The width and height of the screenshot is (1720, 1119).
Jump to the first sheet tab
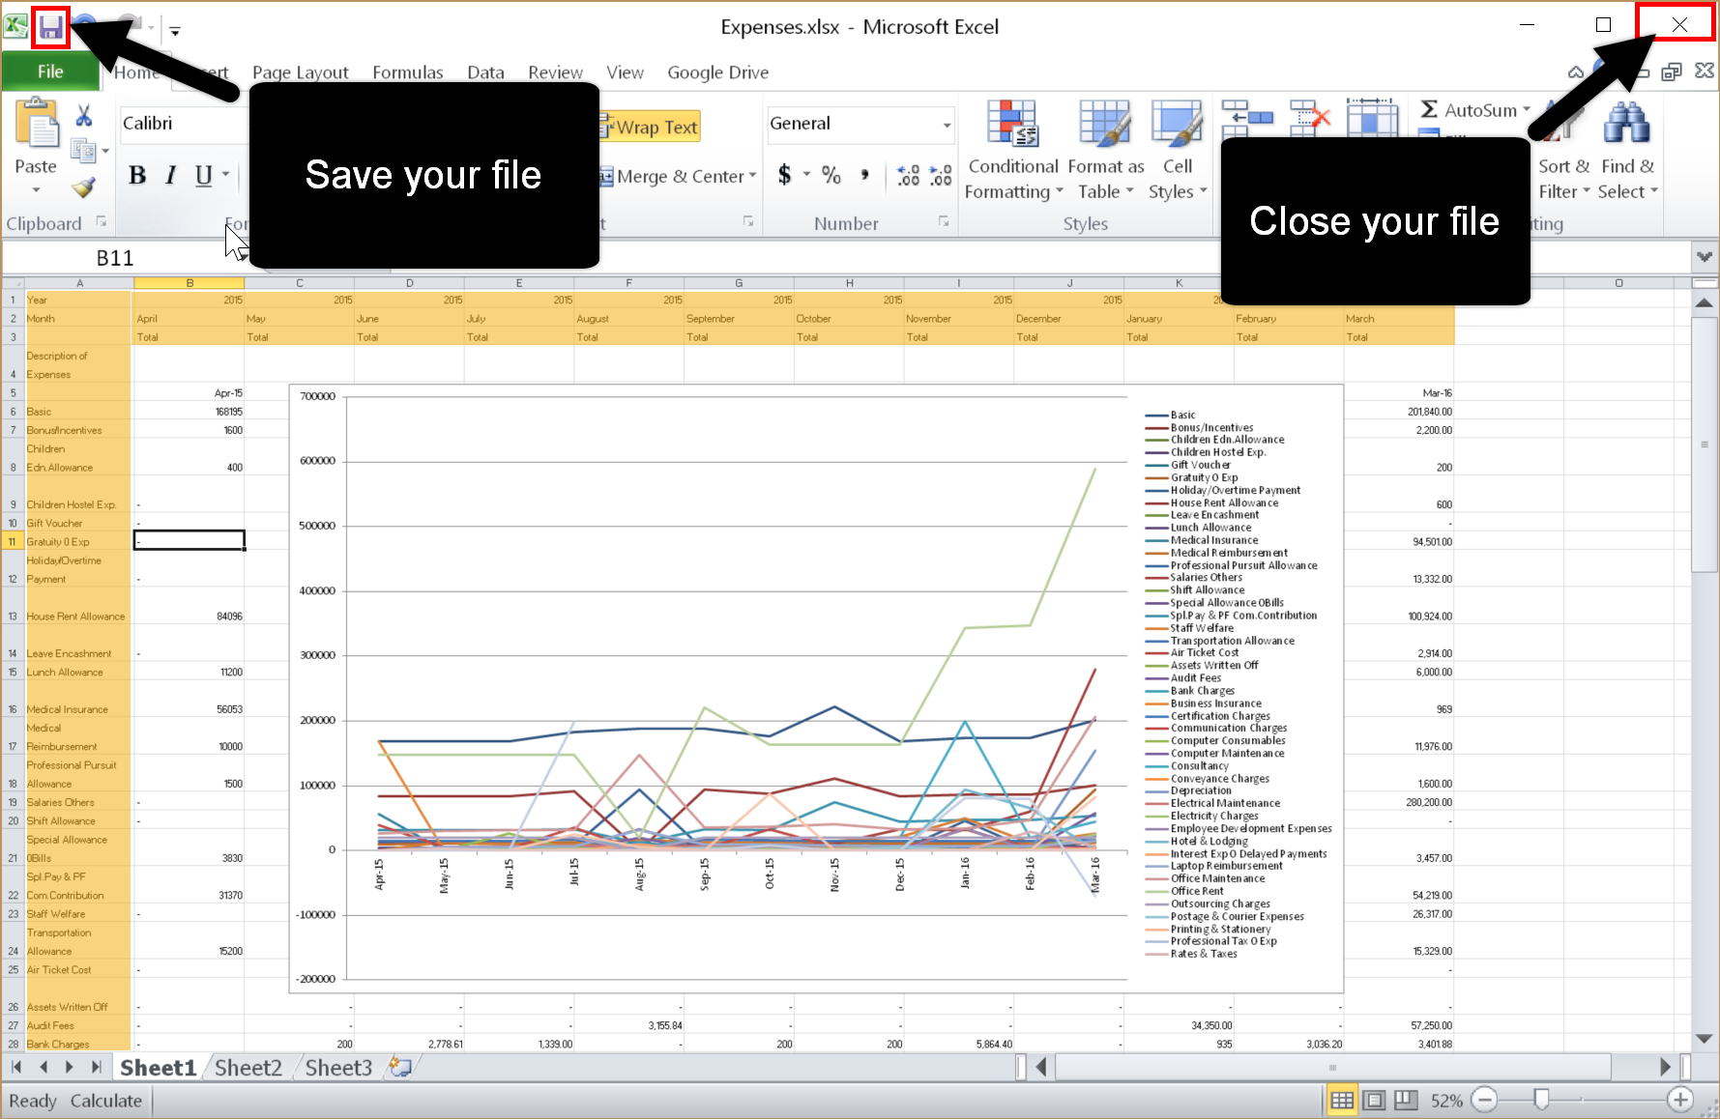[x=16, y=1068]
